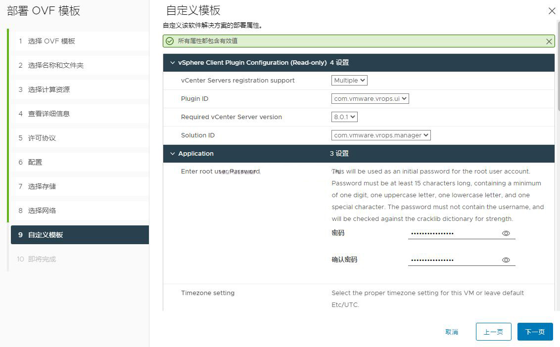Open vCenter Servers registration support dropdown
This screenshot has width=560, height=347.
(x=349, y=81)
